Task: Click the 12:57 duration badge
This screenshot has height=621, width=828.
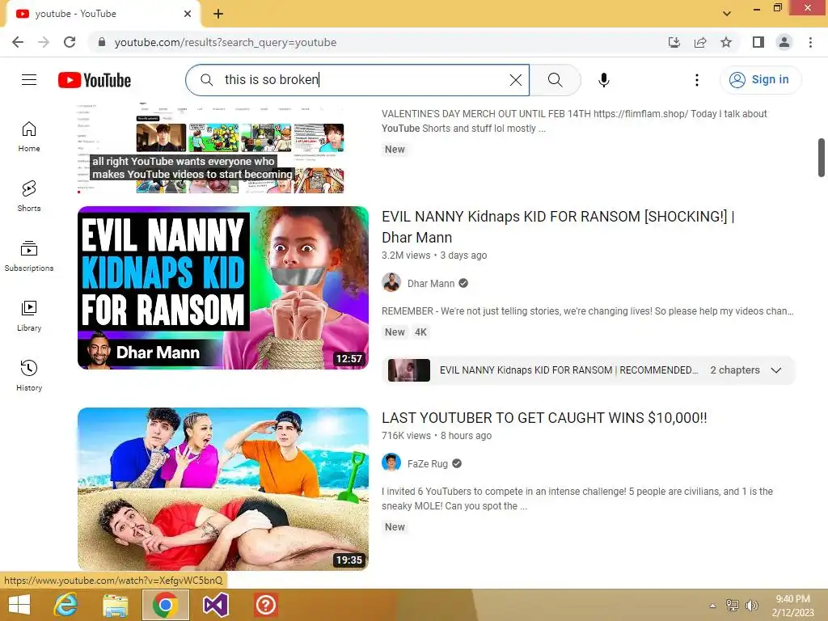Action: pyautogui.click(x=349, y=358)
